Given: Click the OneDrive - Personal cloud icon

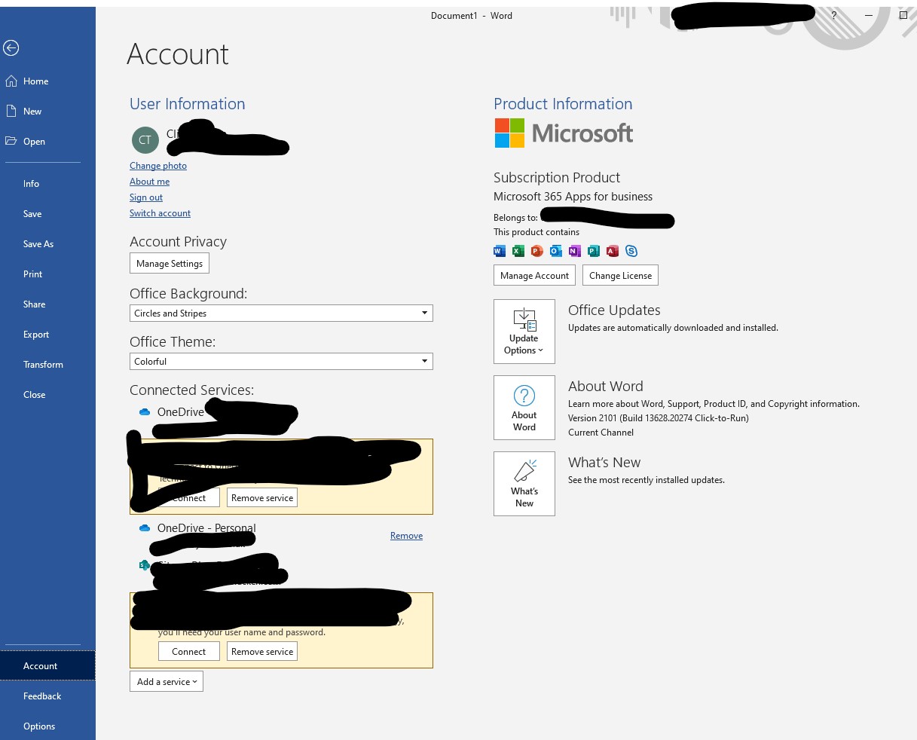Looking at the screenshot, I should tap(145, 528).
